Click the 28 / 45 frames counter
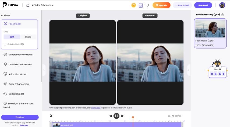The width and height of the screenshot is (230, 127). (x=174, y=116)
